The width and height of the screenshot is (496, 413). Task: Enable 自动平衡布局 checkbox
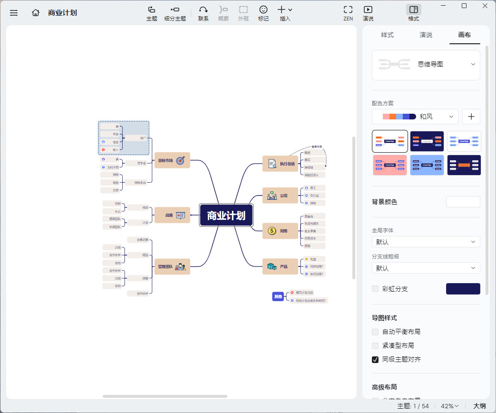click(x=375, y=332)
